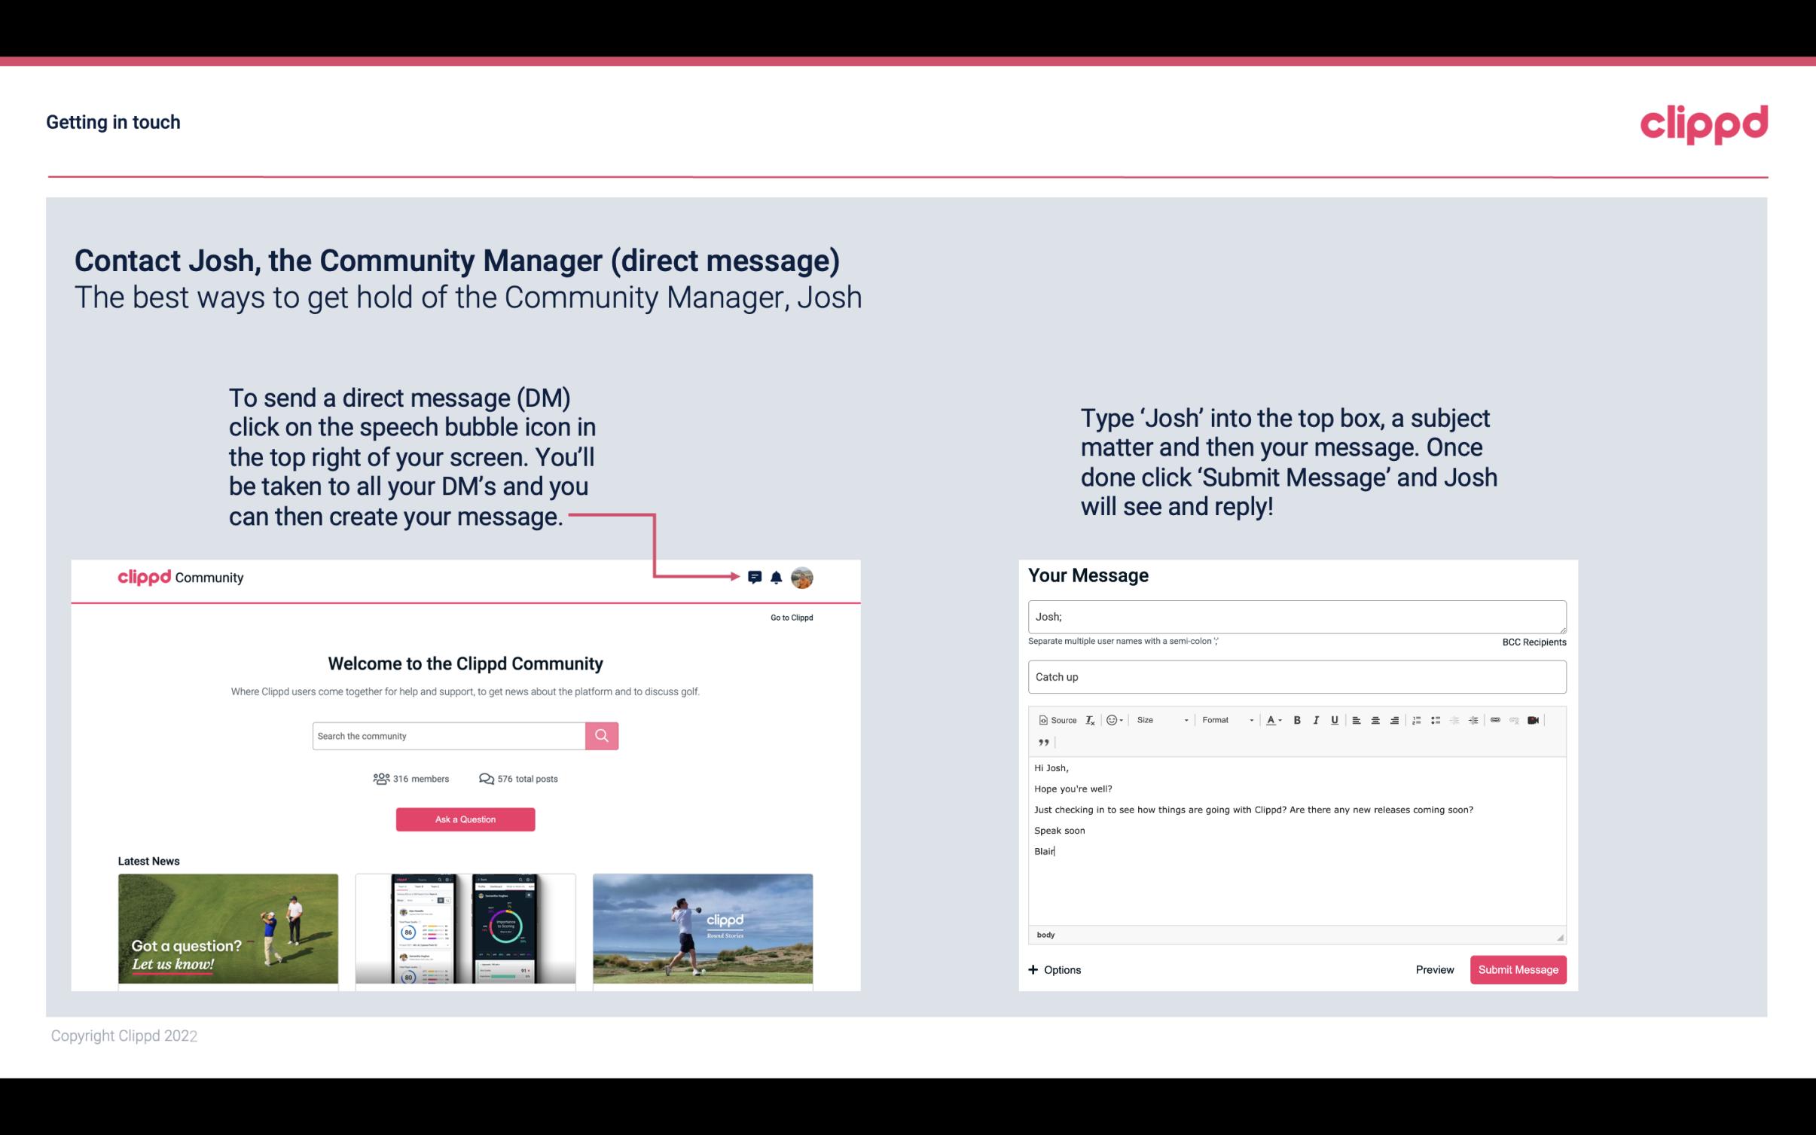
Task: Click the BCC Recipients toggle link
Action: click(1531, 642)
